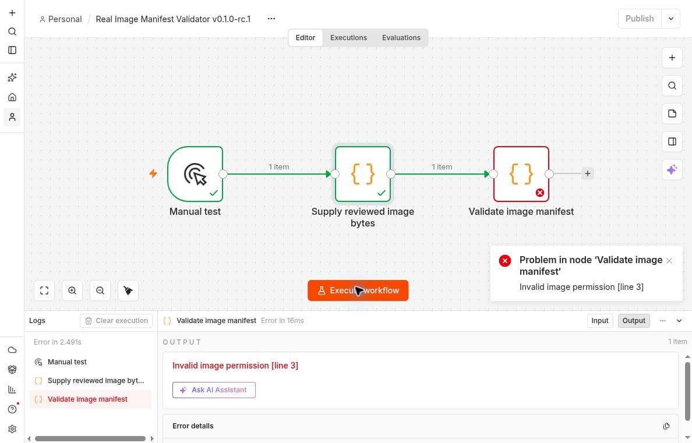Click workflow name Real Image Manifest Validator

pyautogui.click(x=173, y=19)
